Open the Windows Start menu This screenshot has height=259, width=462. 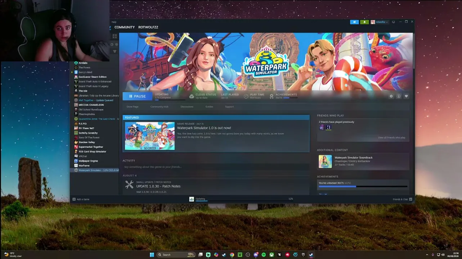click(x=152, y=255)
